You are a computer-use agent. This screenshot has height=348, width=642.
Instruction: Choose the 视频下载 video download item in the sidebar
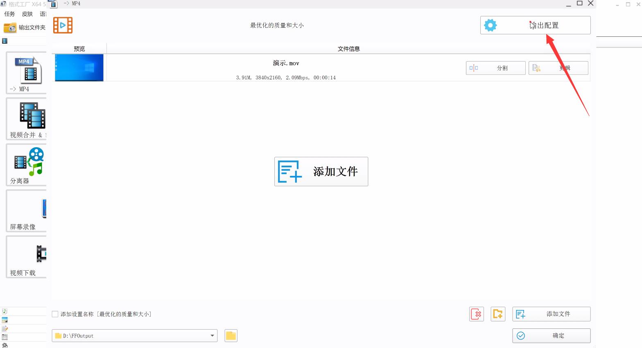point(26,257)
